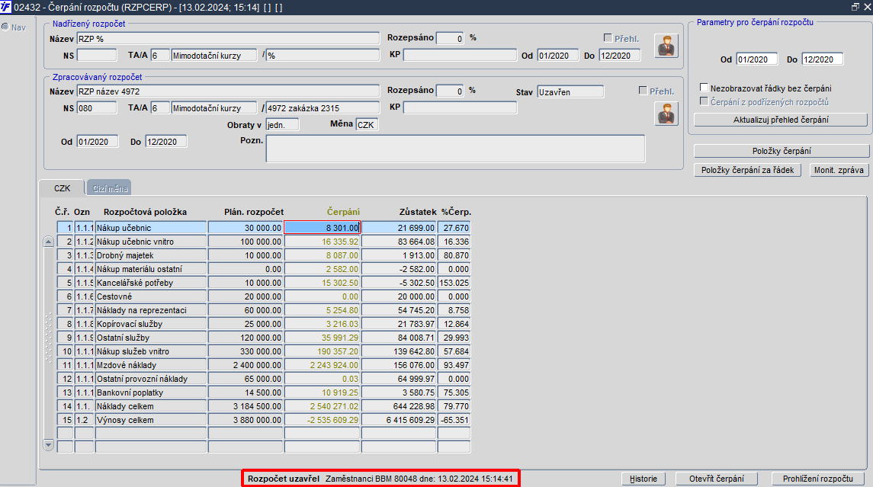The width and height of the screenshot is (873, 487).
Task: Check Přehl. box in Nadřízený rozpočet
Action: click(x=608, y=38)
